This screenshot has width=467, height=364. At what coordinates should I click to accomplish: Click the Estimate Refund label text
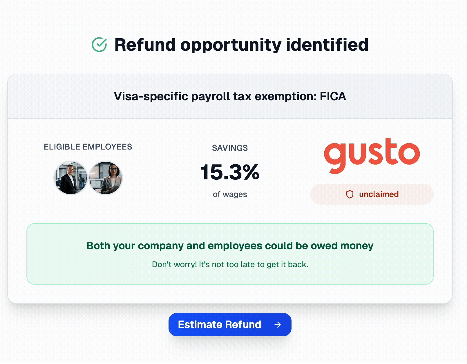[220, 325]
